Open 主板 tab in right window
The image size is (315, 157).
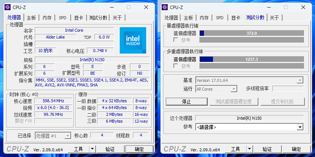click(x=188, y=18)
